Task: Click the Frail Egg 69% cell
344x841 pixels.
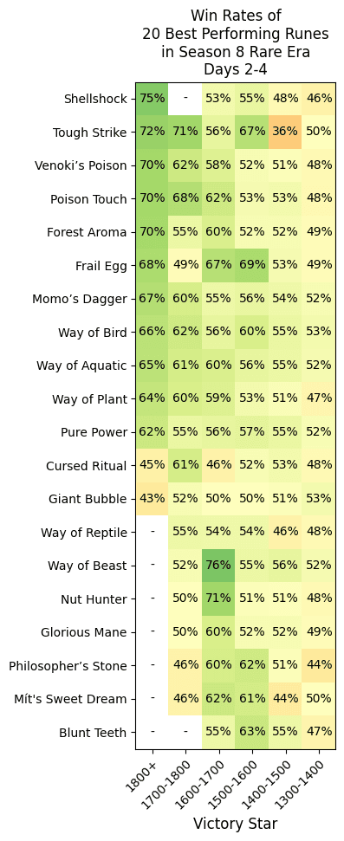Action: pos(252,266)
